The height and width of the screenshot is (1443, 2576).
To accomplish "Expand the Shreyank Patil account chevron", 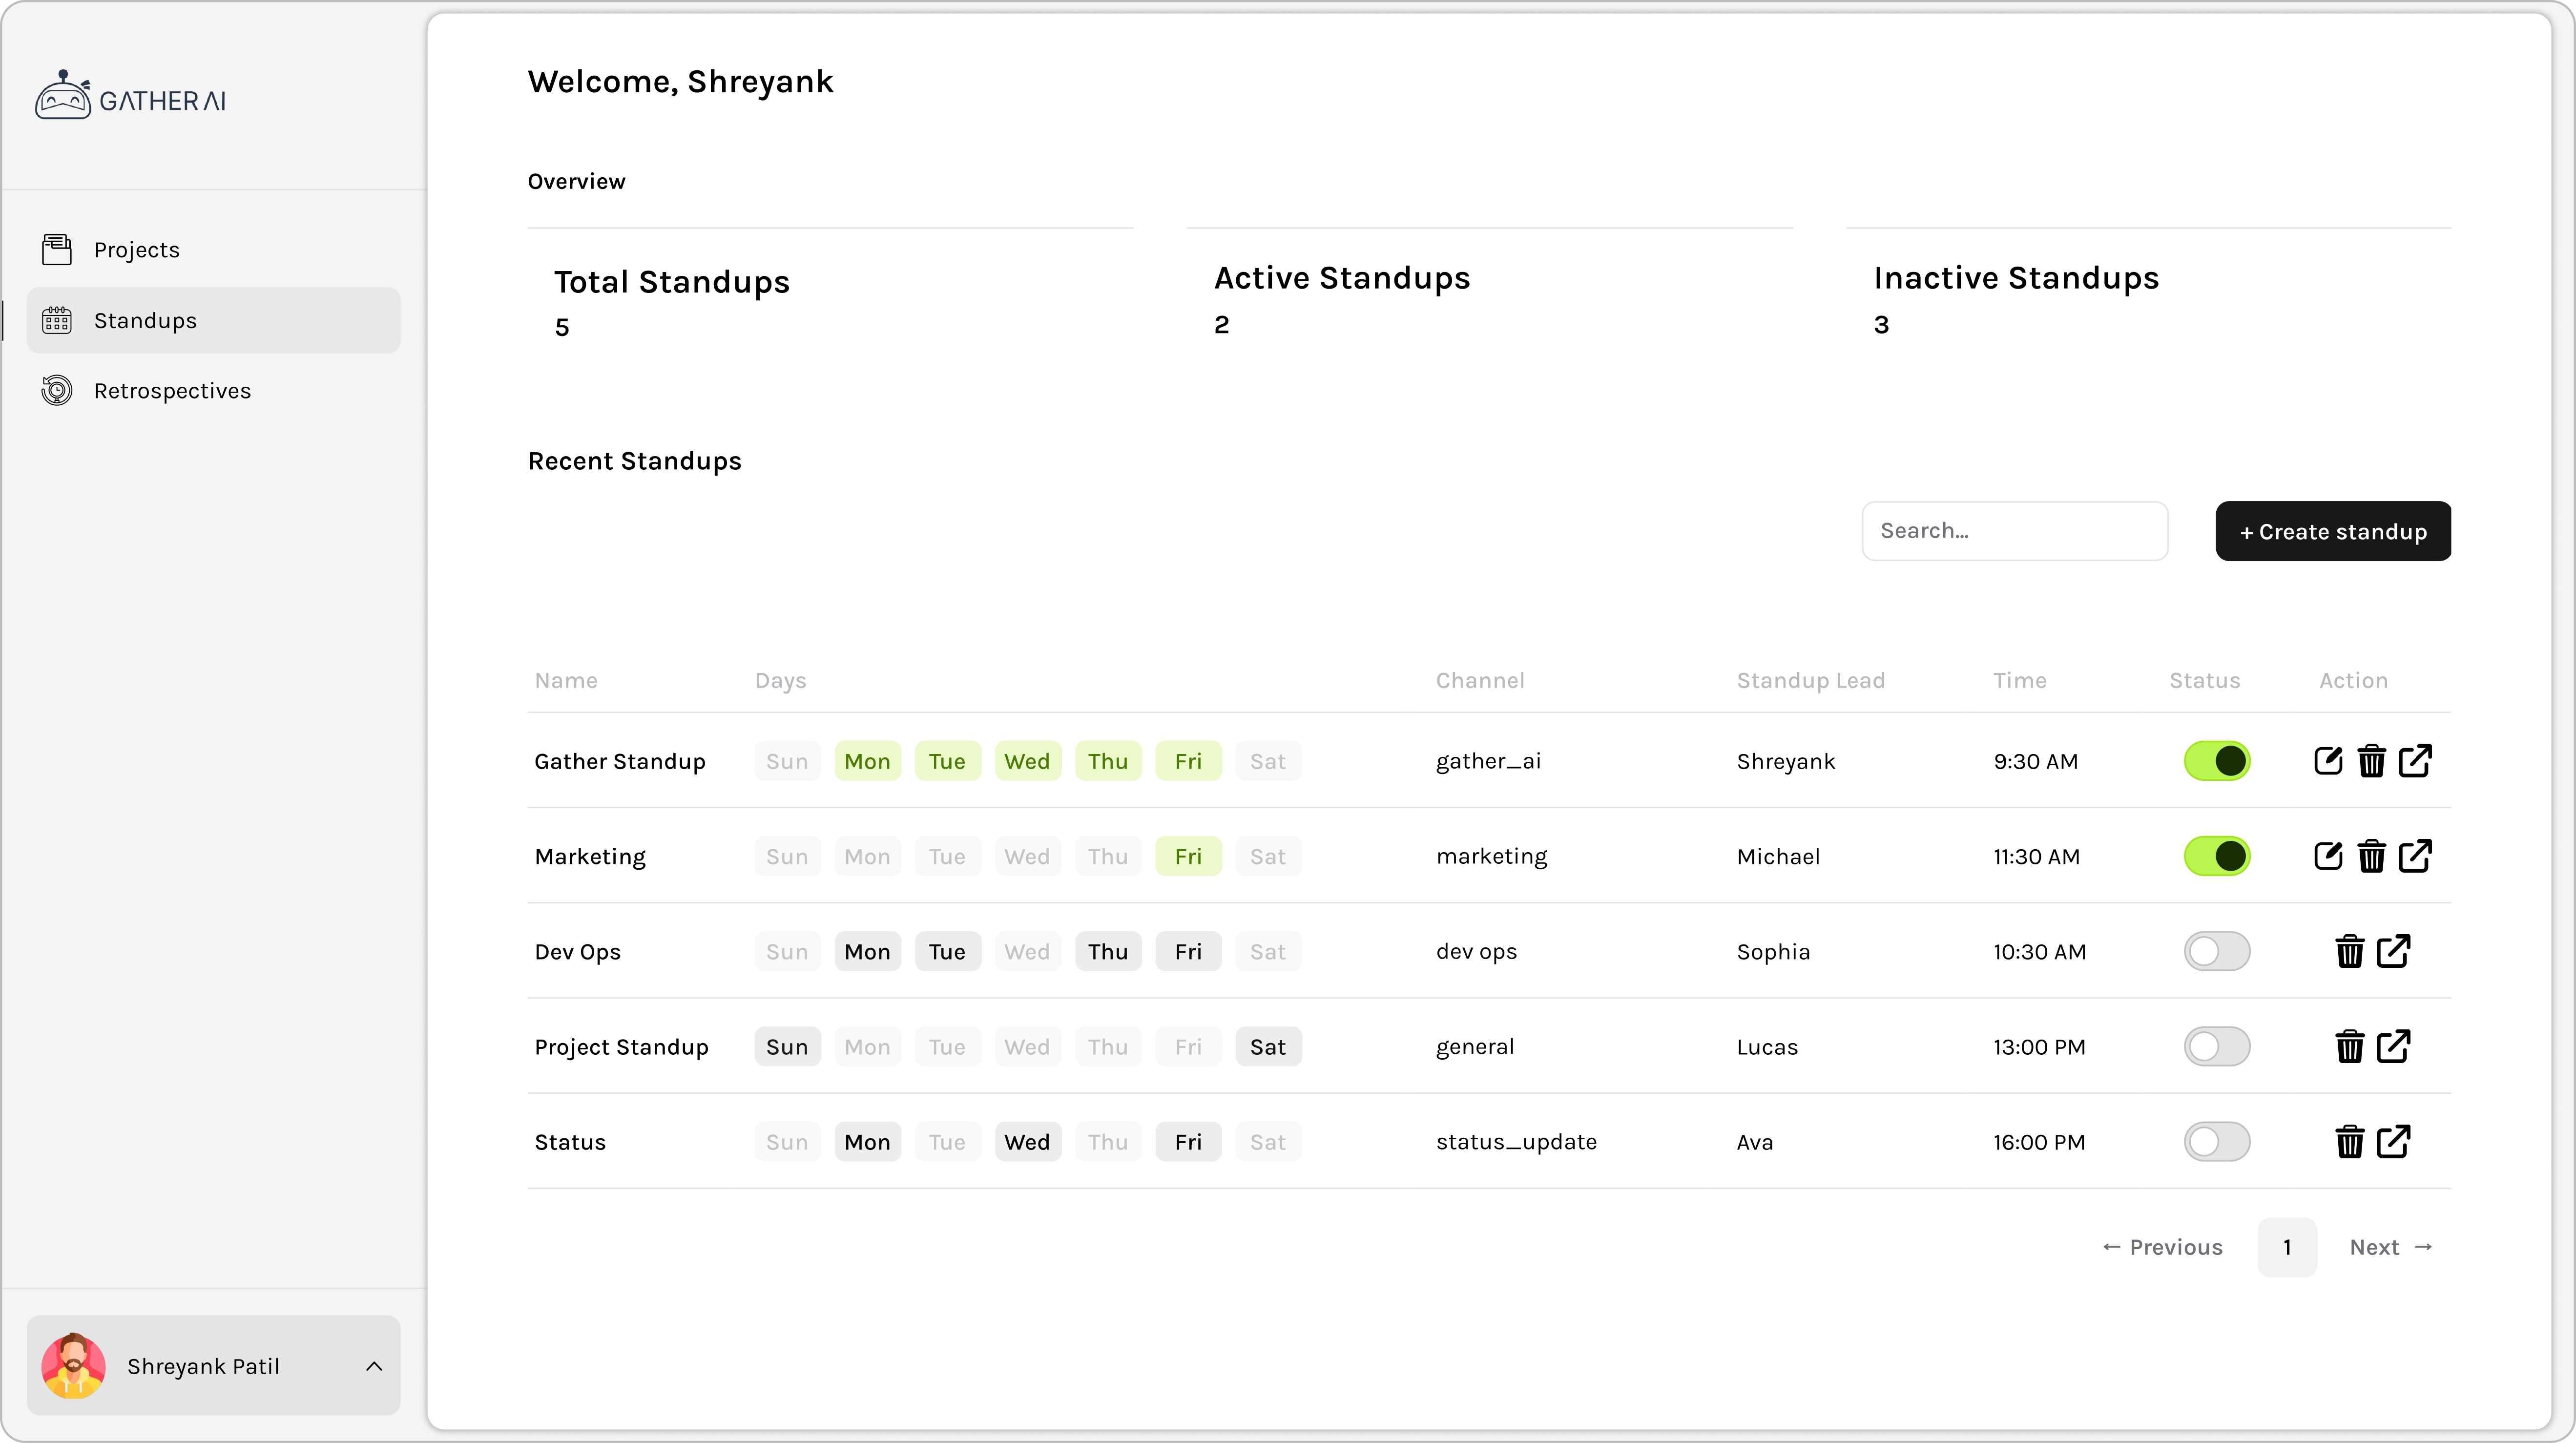I will [374, 1366].
